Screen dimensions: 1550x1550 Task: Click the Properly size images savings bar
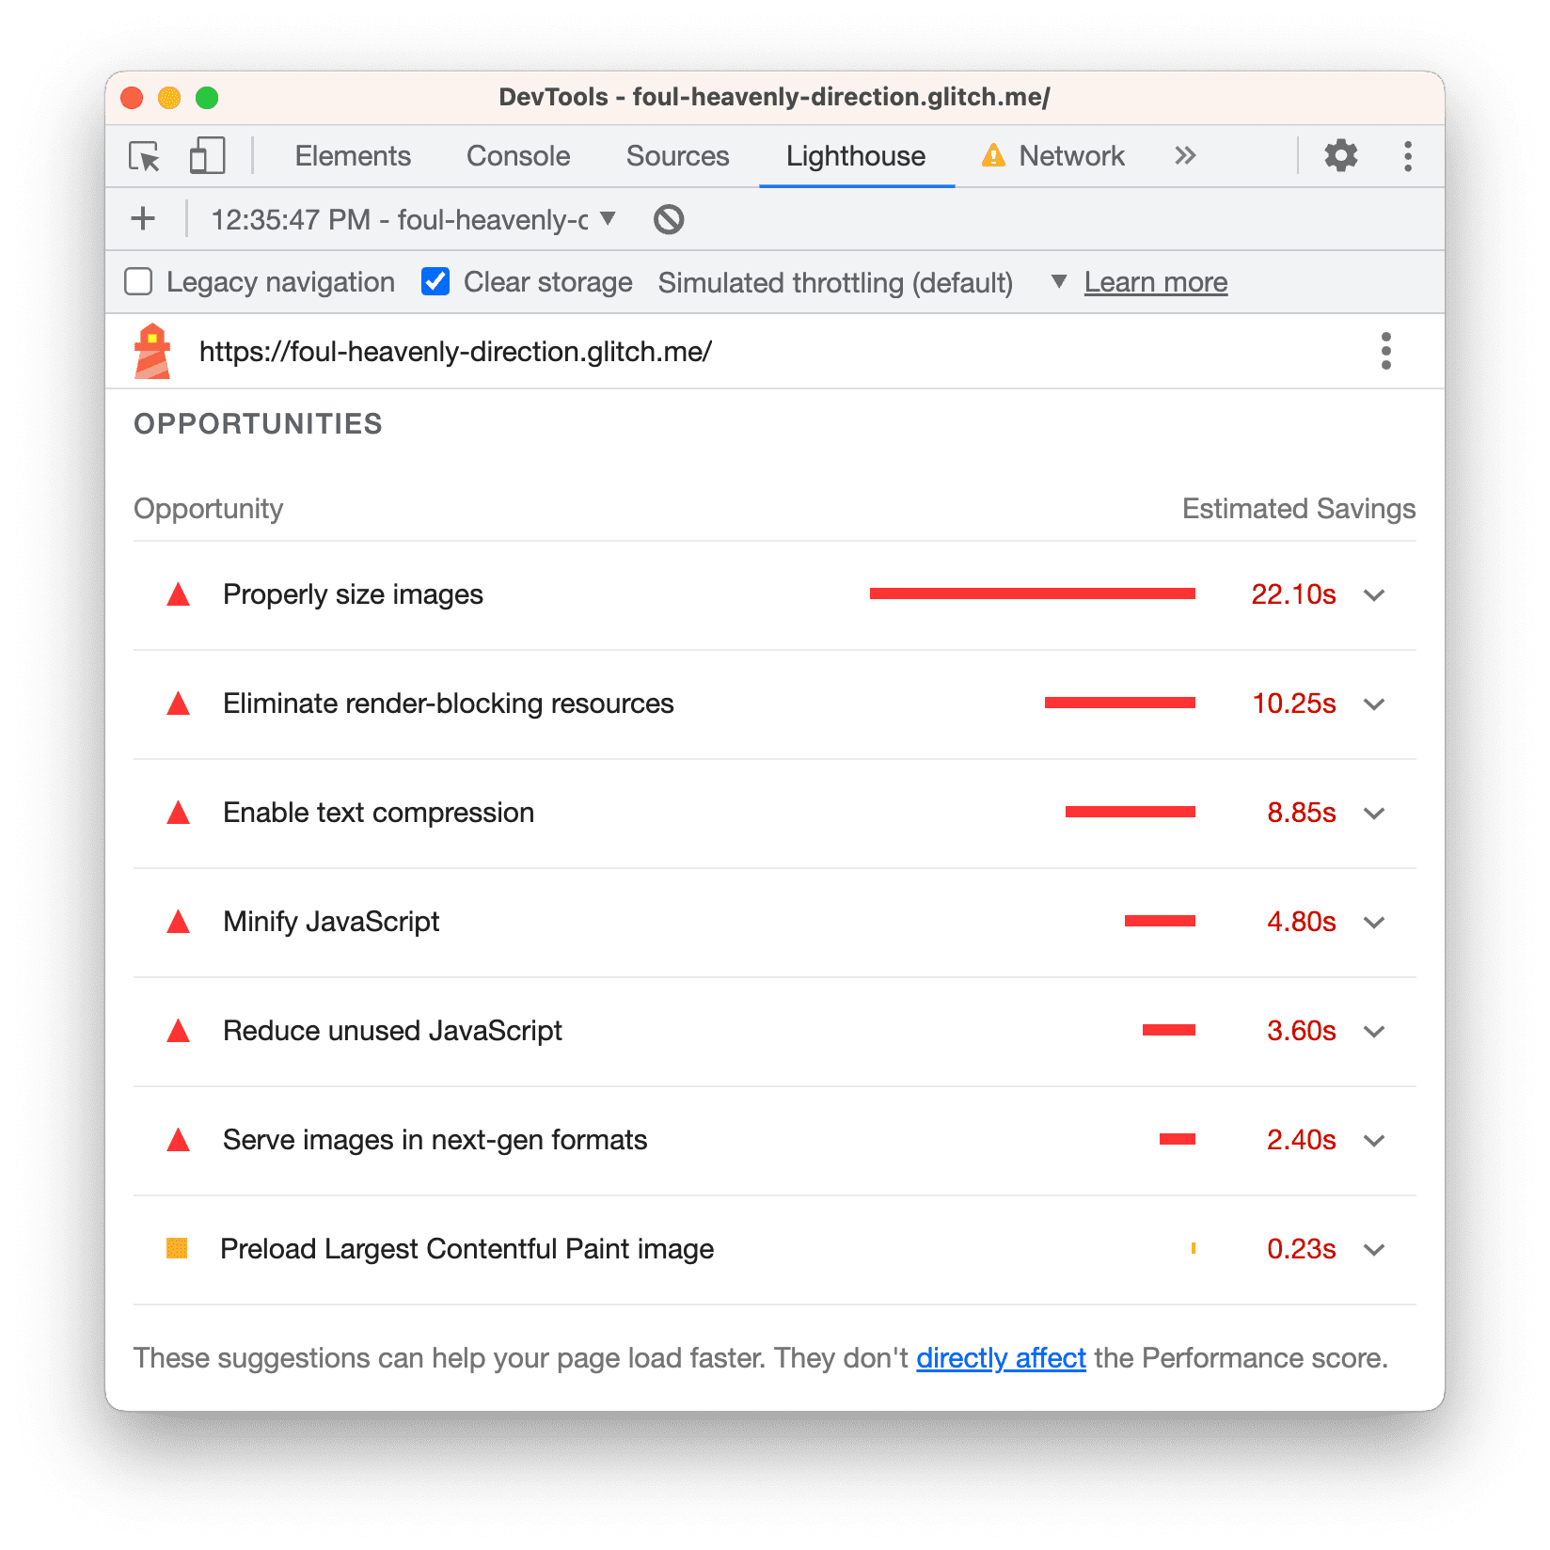(1032, 594)
